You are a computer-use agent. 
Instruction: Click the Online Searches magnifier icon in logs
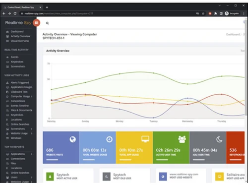click(7, 124)
